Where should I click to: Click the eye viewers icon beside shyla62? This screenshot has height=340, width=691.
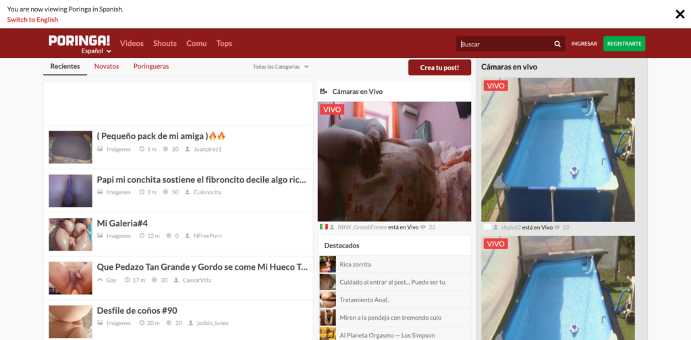coord(557,227)
